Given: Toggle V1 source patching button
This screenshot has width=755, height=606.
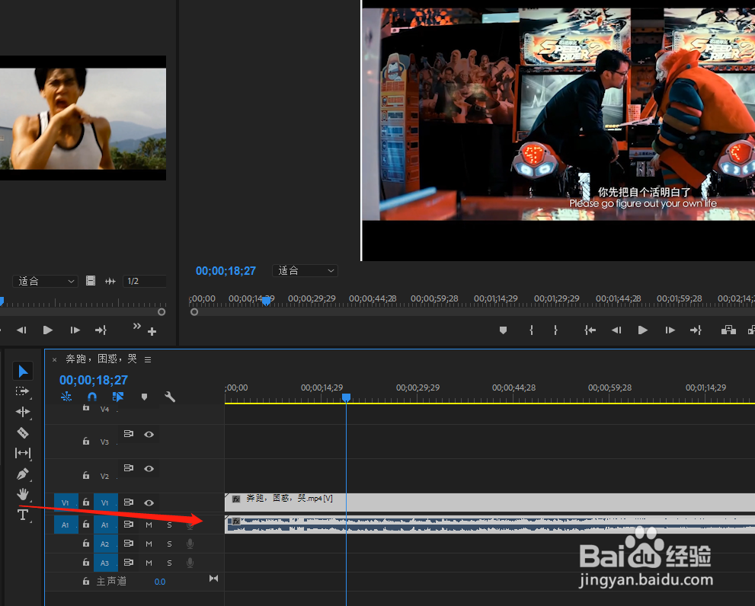Looking at the screenshot, I should [66, 502].
